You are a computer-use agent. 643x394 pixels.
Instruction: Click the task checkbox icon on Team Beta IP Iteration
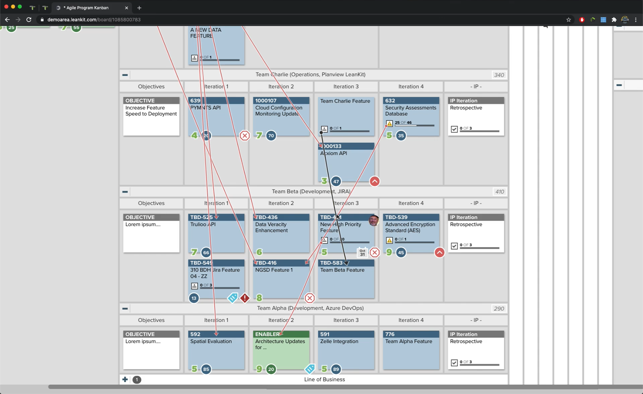click(454, 246)
